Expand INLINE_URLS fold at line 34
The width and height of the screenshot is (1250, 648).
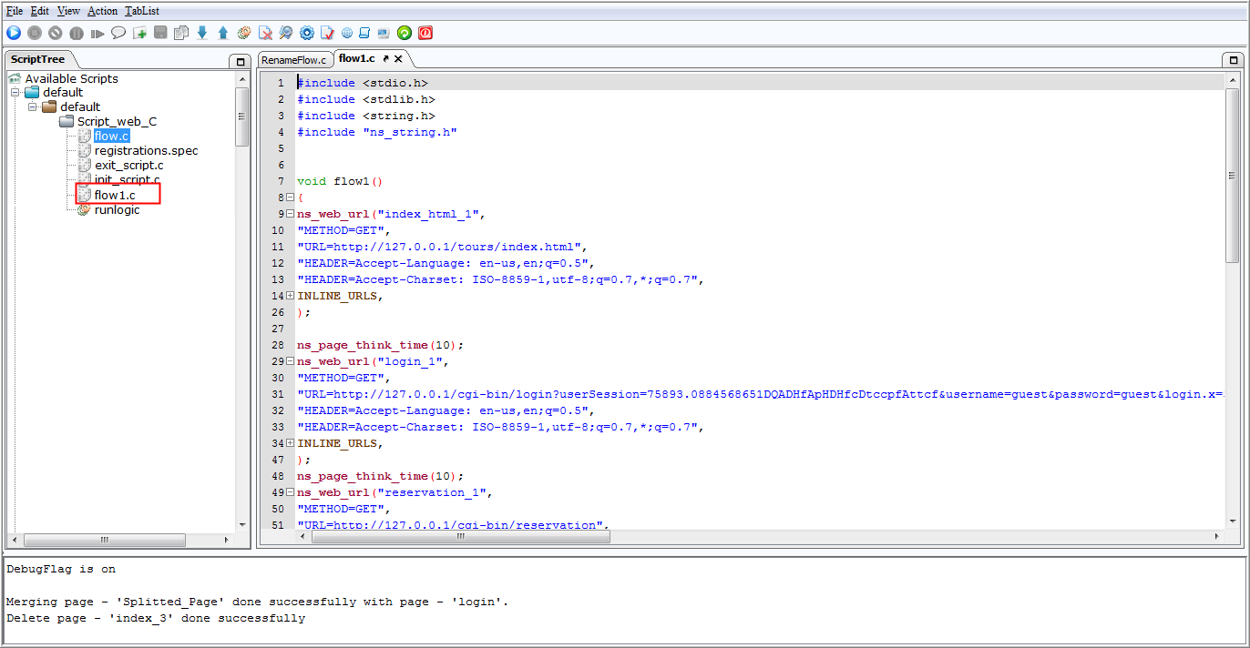[290, 443]
